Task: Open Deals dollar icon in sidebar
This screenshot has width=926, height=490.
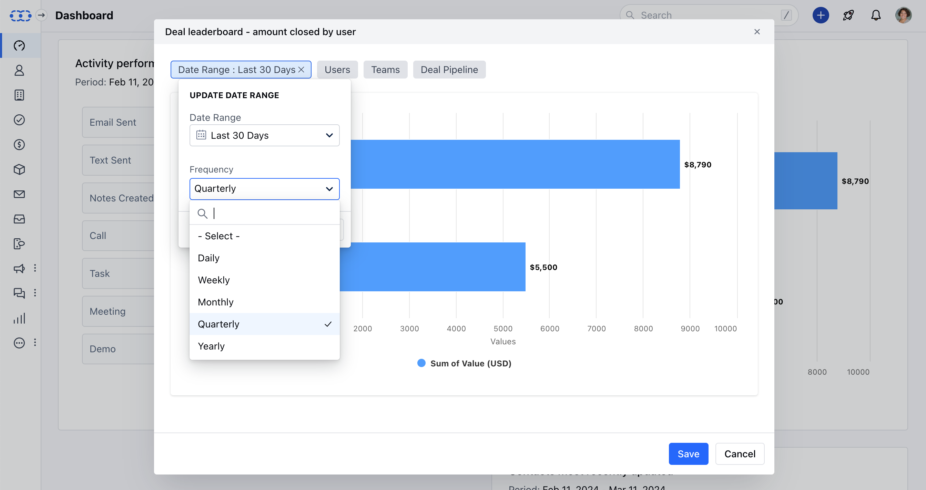Action: 19,145
